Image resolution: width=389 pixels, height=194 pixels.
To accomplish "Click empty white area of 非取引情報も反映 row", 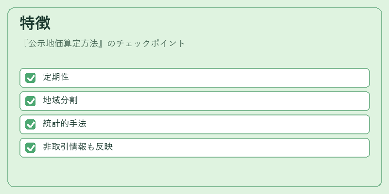I will tap(241, 147).
